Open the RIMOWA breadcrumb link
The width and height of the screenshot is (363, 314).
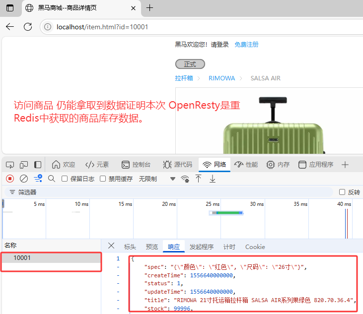point(221,78)
